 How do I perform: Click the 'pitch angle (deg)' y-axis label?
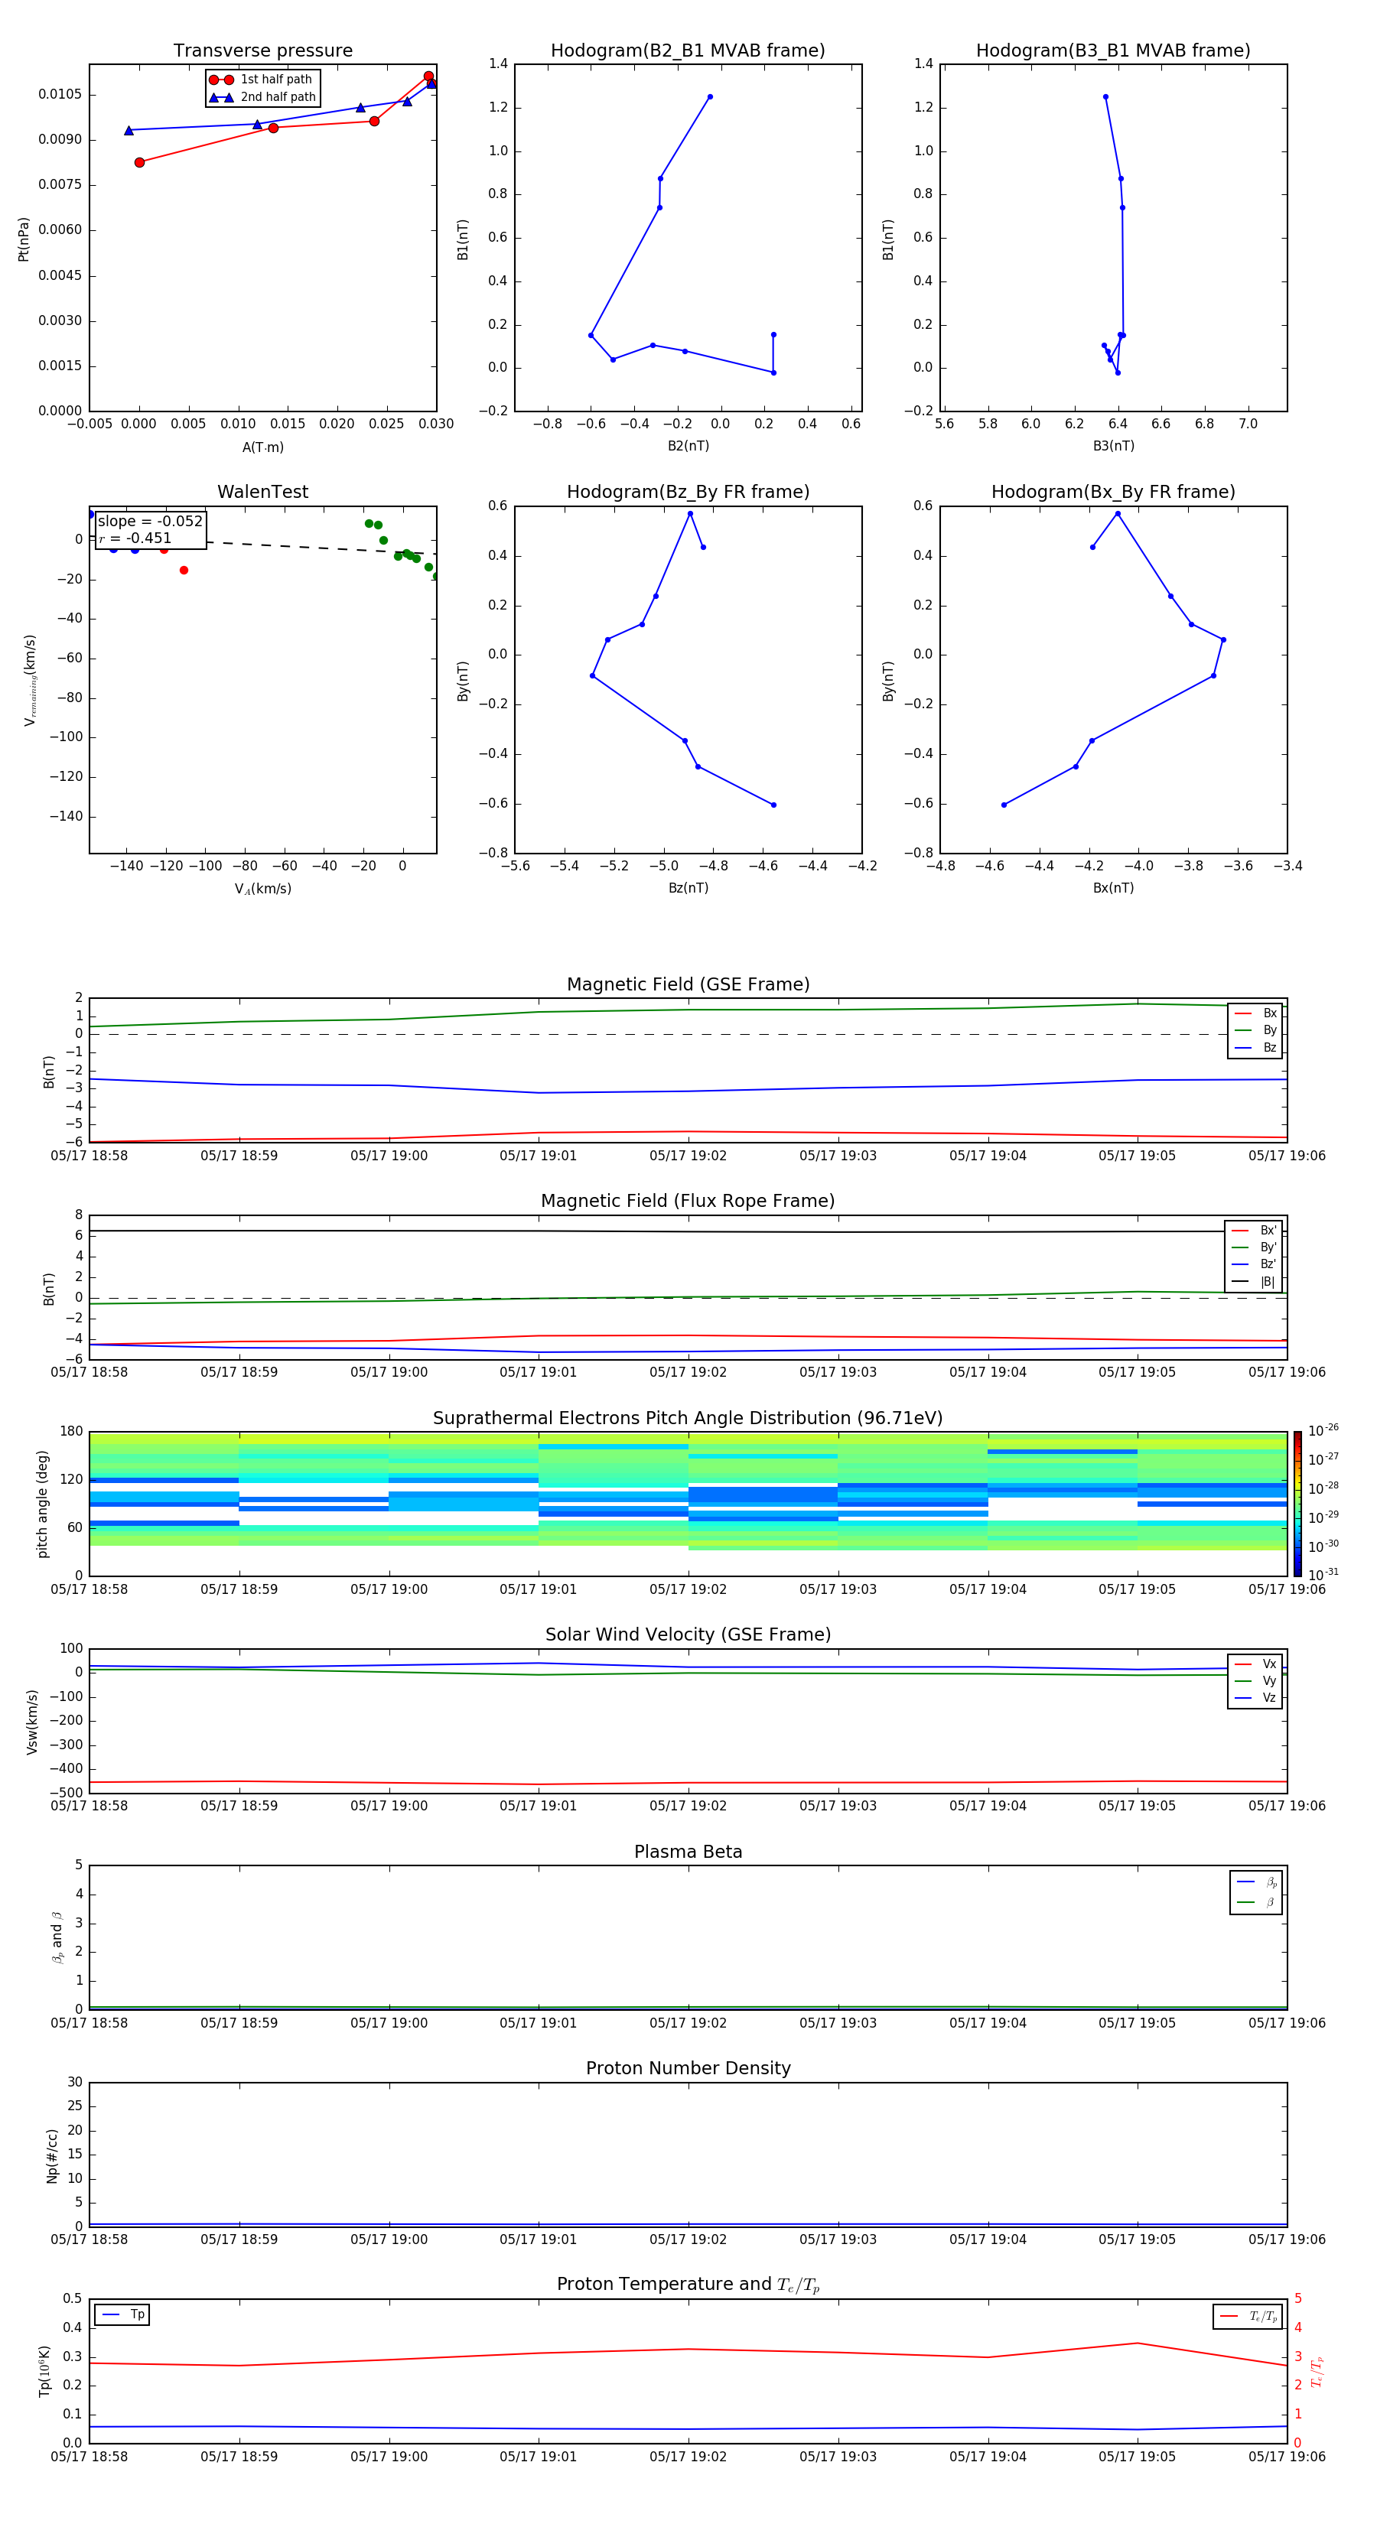pyautogui.click(x=42, y=1504)
